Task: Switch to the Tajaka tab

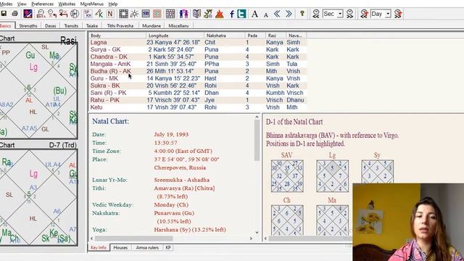Action: (92, 26)
